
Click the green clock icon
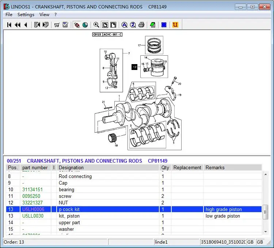point(85,25)
